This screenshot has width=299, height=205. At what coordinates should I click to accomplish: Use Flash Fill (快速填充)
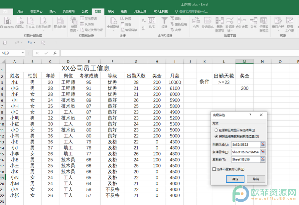(208, 23)
